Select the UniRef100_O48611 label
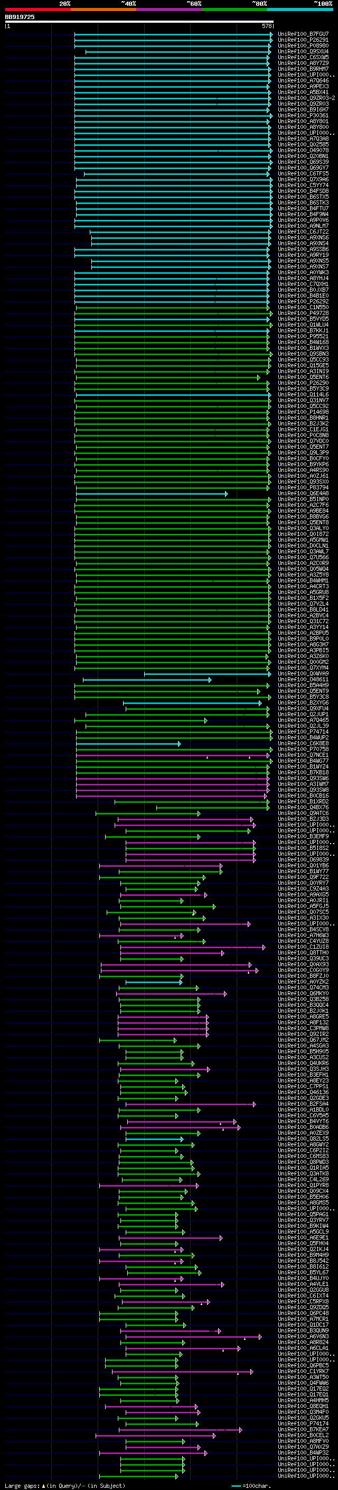 coord(303,680)
